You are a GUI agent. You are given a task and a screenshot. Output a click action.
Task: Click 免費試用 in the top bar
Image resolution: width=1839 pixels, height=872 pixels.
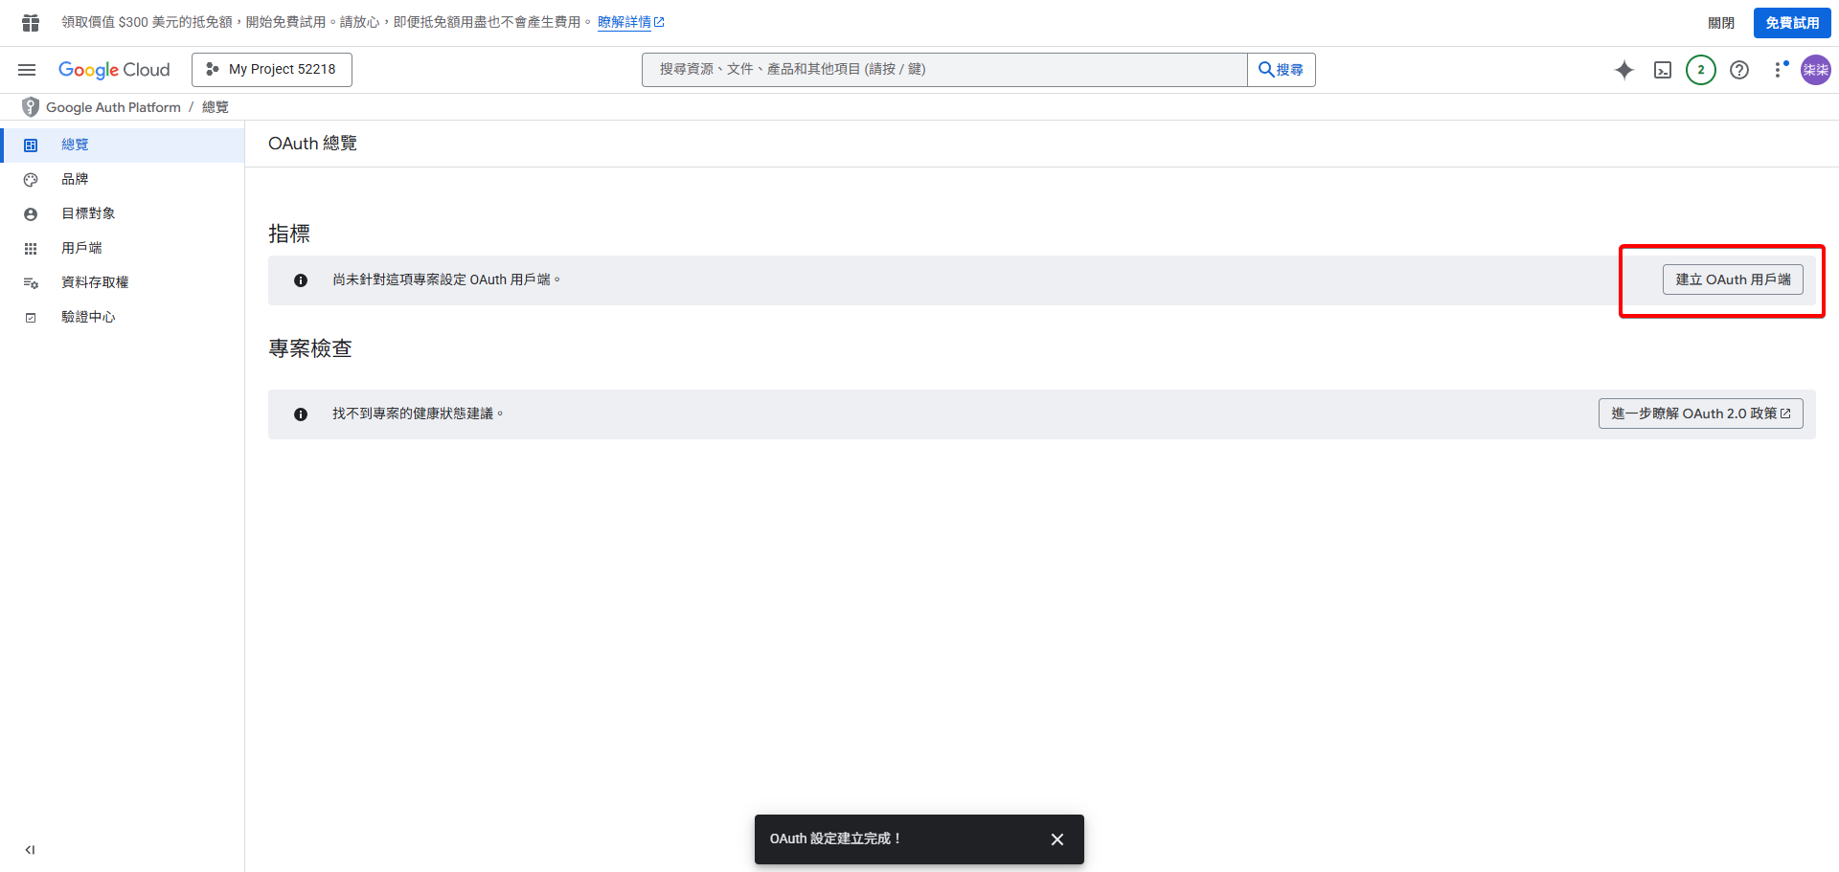1791,22
